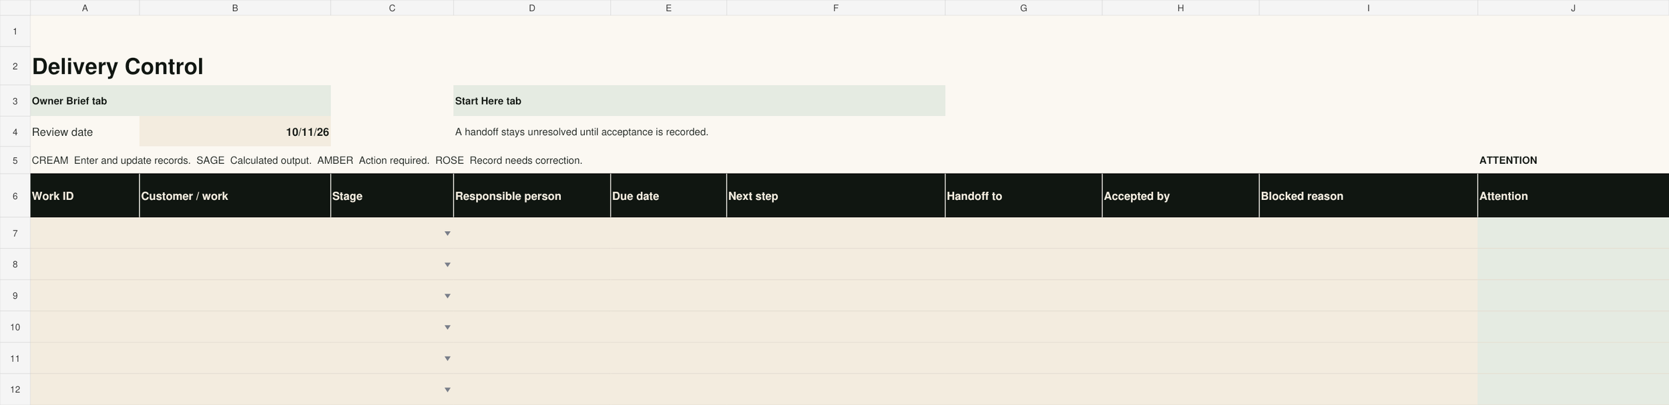
Task: Select the review date value 10/11/26
Action: point(235,132)
